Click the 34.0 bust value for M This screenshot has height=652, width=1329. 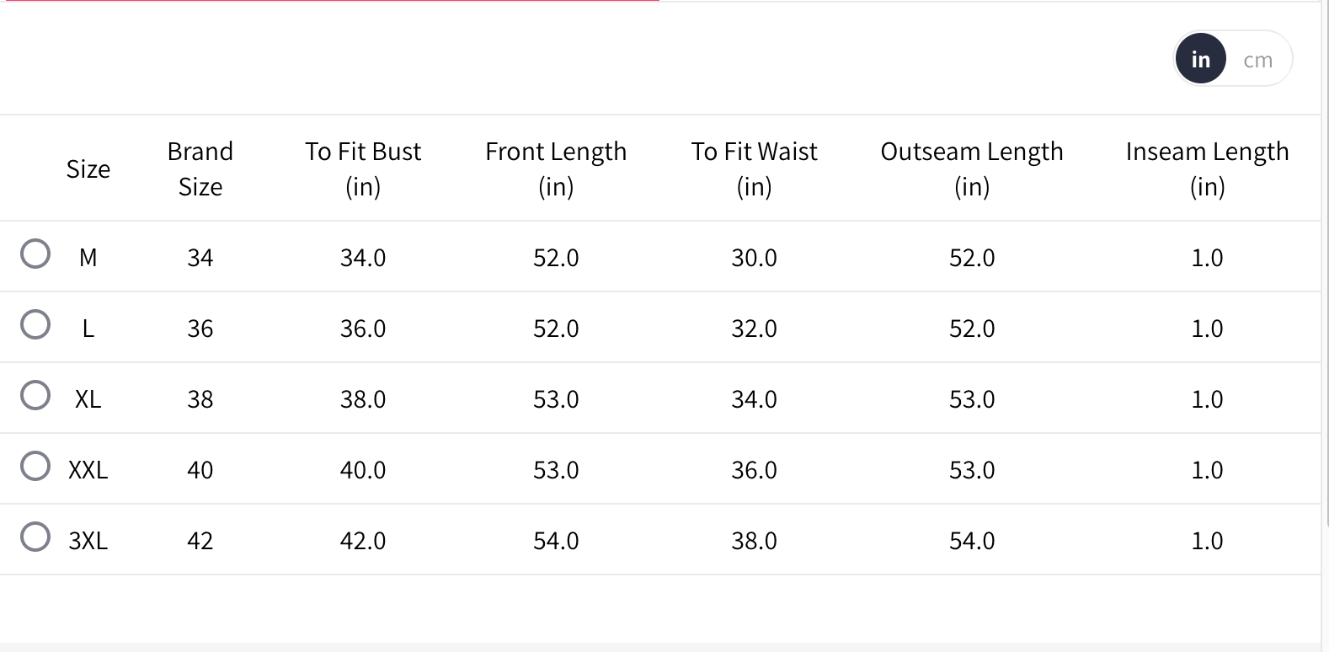coord(363,258)
